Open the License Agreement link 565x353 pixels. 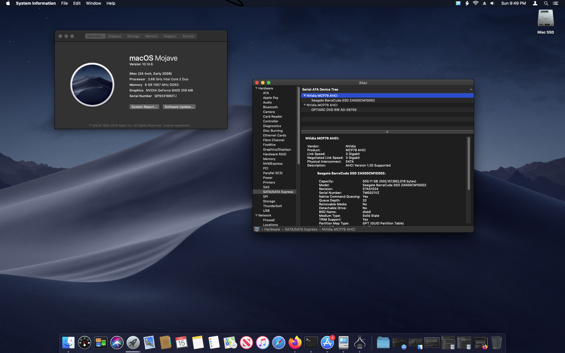pyautogui.click(x=177, y=125)
